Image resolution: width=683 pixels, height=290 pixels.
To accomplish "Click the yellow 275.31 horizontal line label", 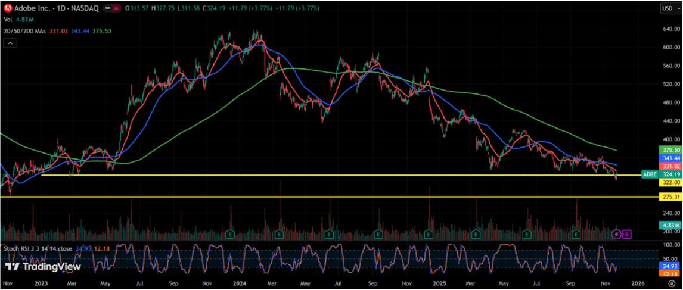I will (670, 197).
